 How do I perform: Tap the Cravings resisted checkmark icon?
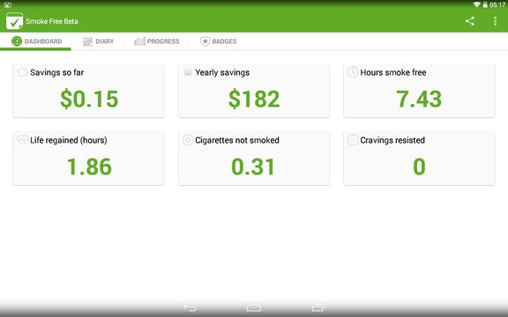pos(353,140)
